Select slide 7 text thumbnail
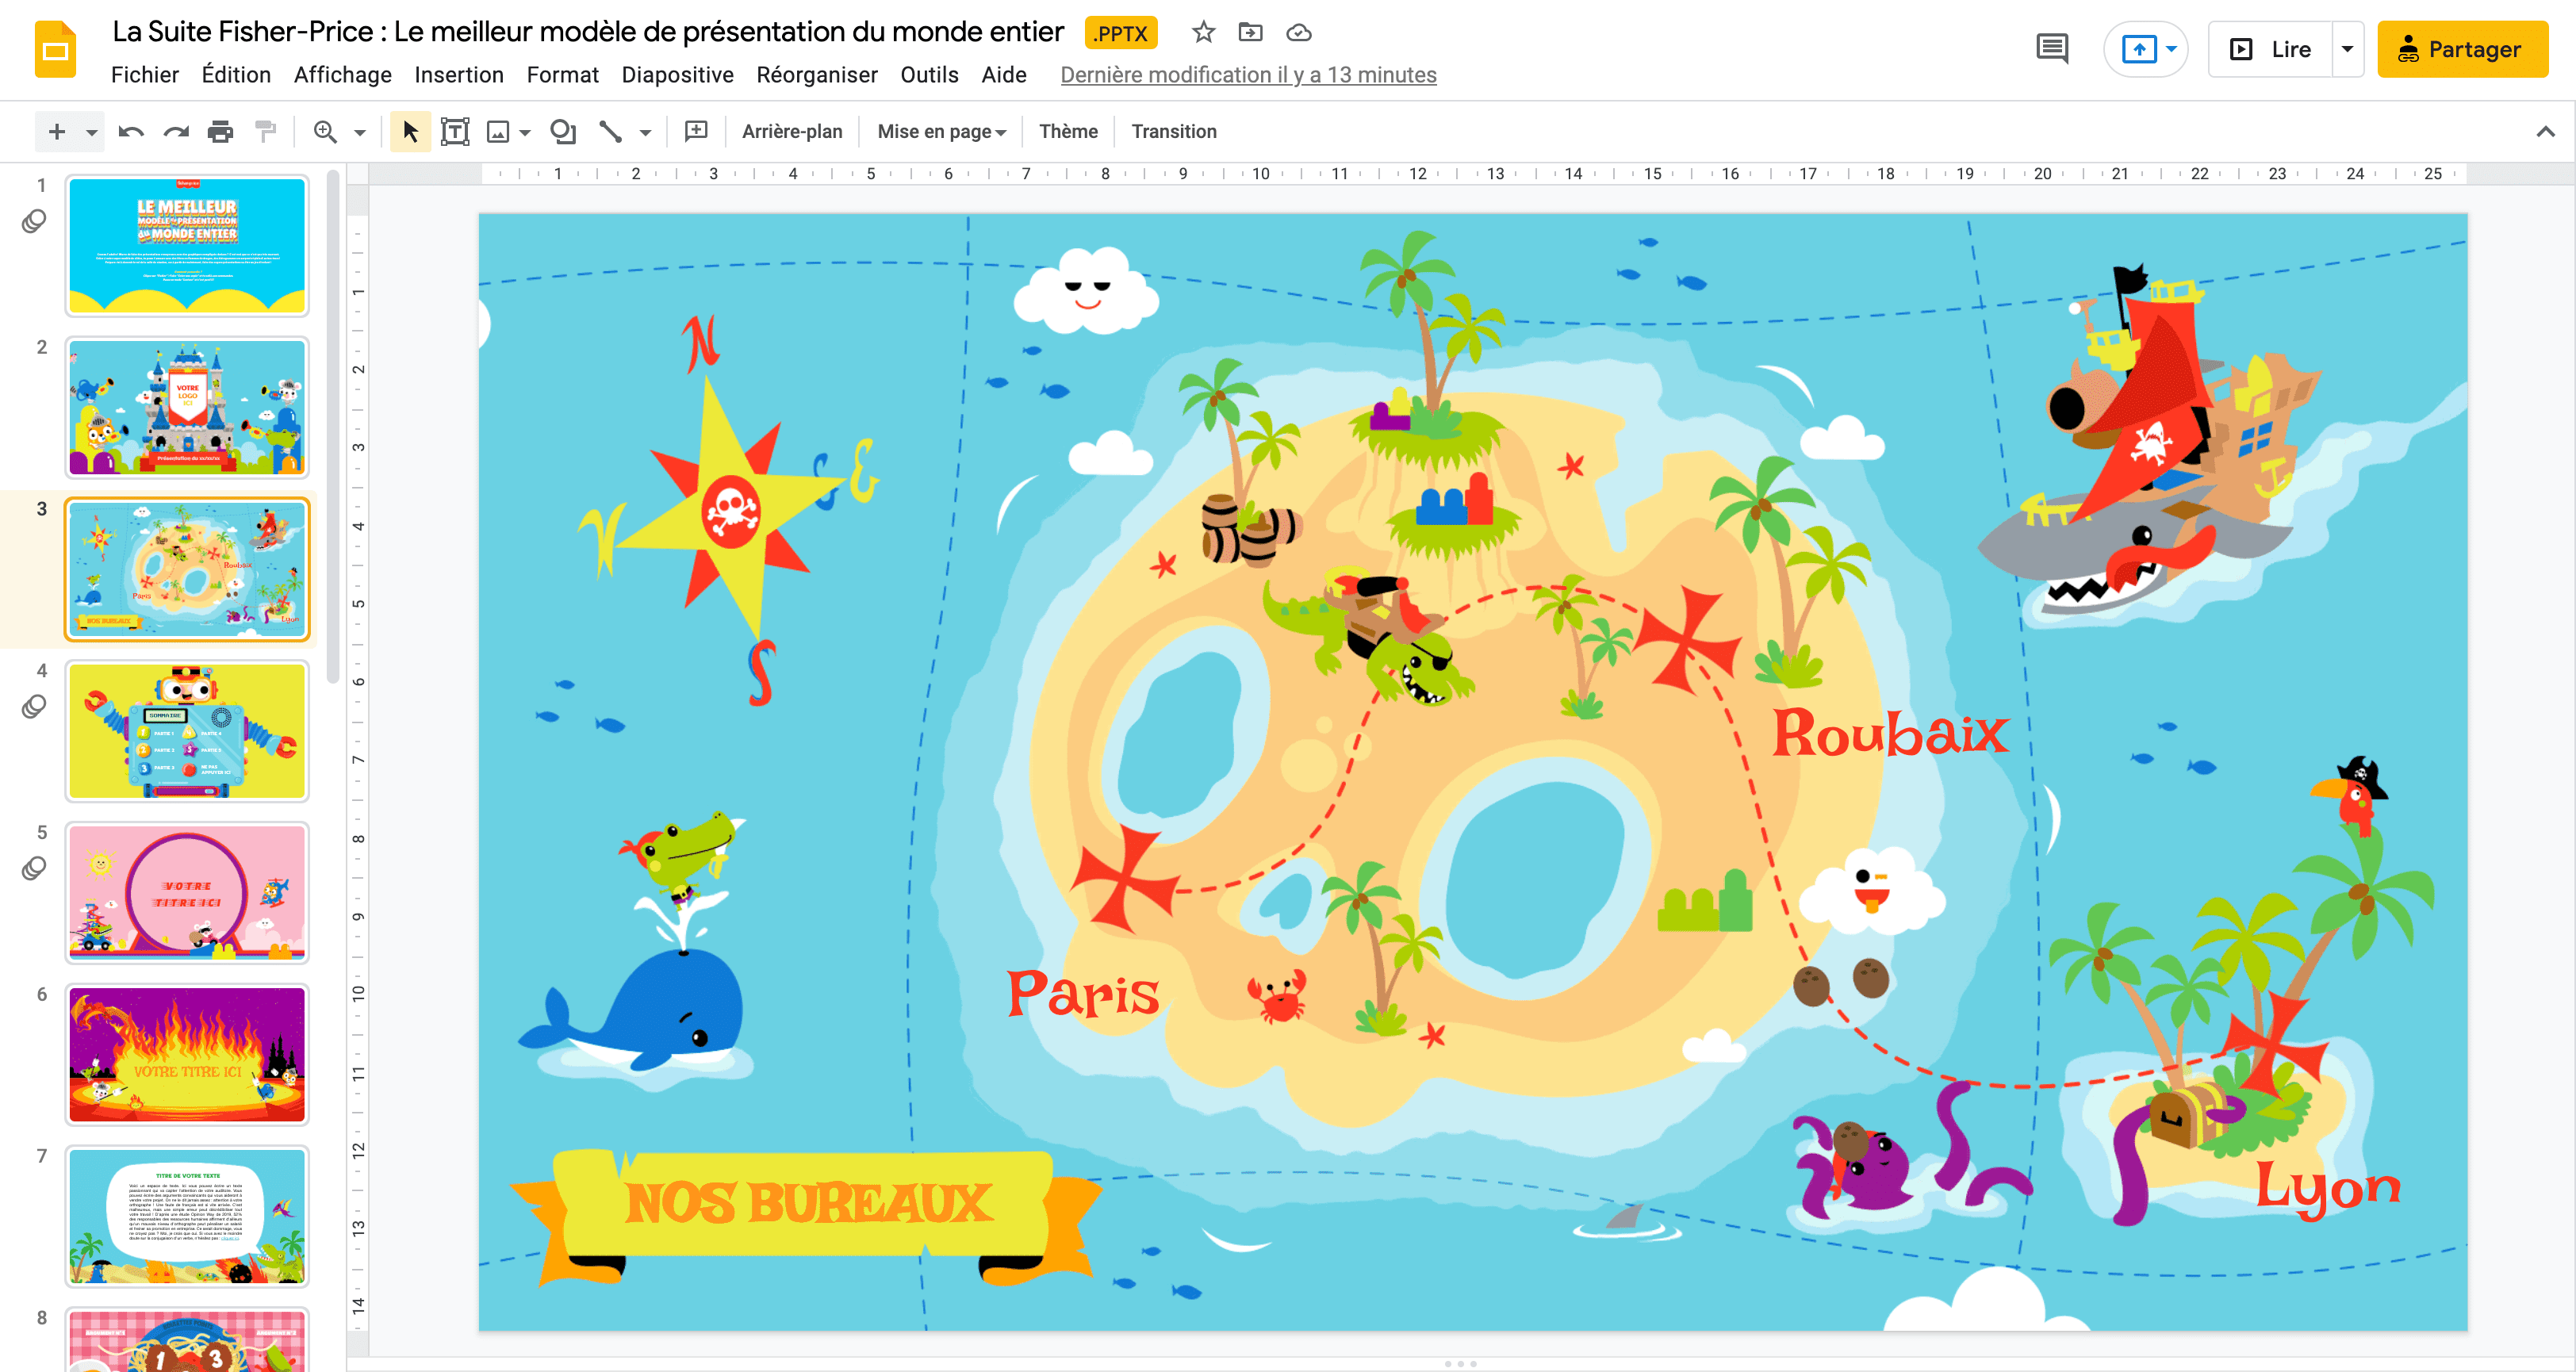Viewport: 2576px width, 1372px height. (x=187, y=1217)
